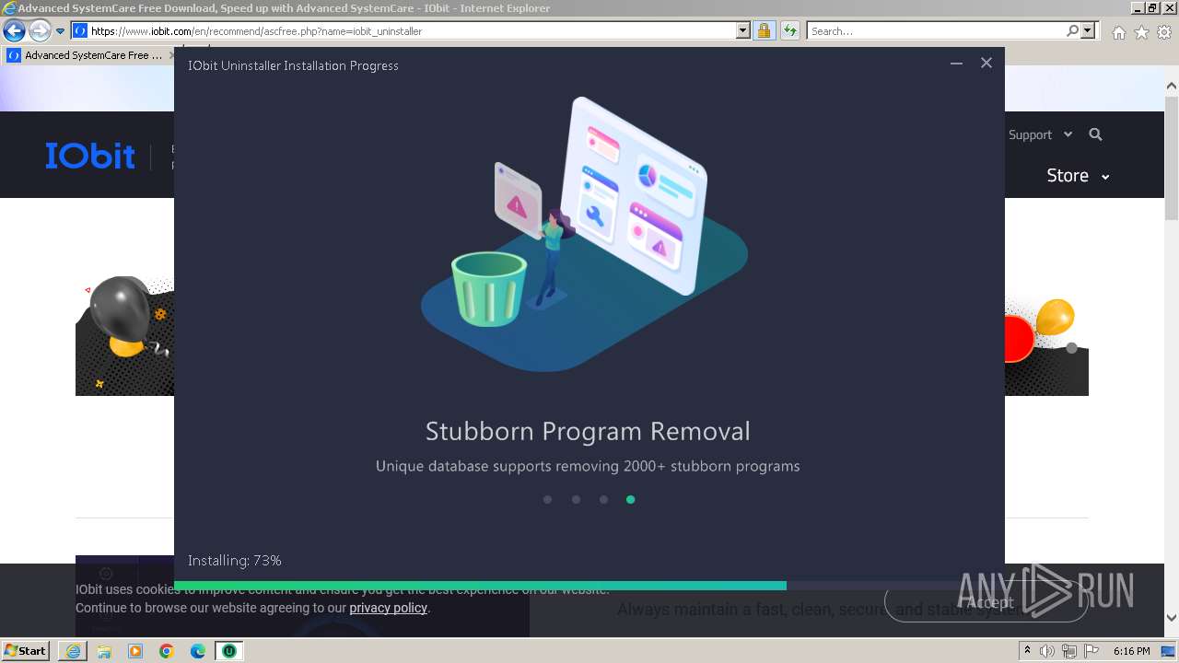Click the website search magnifier icon
The width and height of the screenshot is (1179, 663).
[1095, 134]
